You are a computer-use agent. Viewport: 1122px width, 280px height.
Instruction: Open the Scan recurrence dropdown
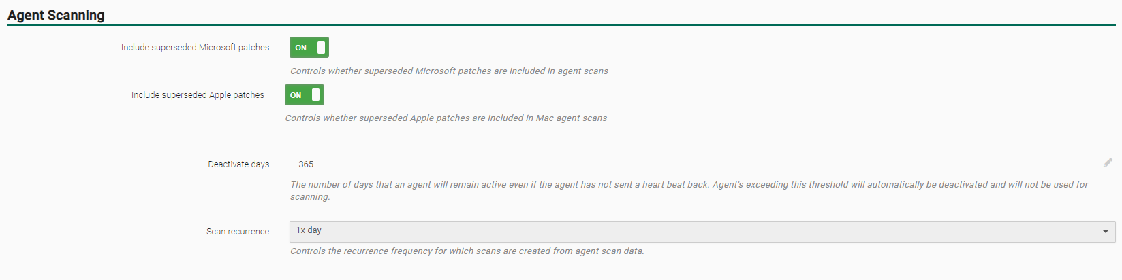tap(702, 231)
